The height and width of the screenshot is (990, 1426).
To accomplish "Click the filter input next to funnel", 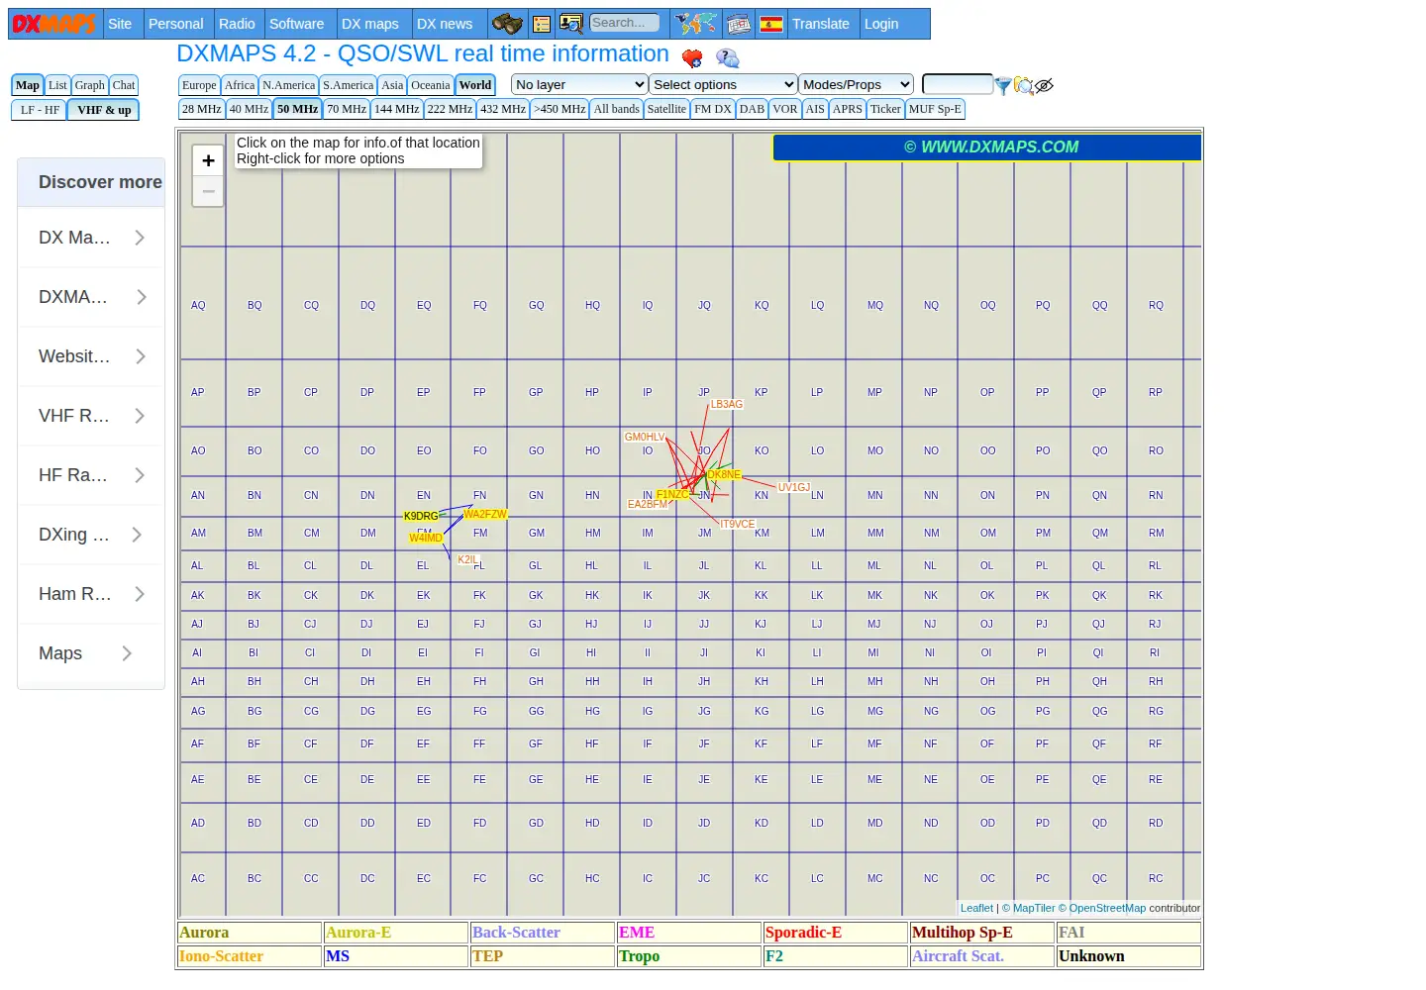I will [958, 84].
